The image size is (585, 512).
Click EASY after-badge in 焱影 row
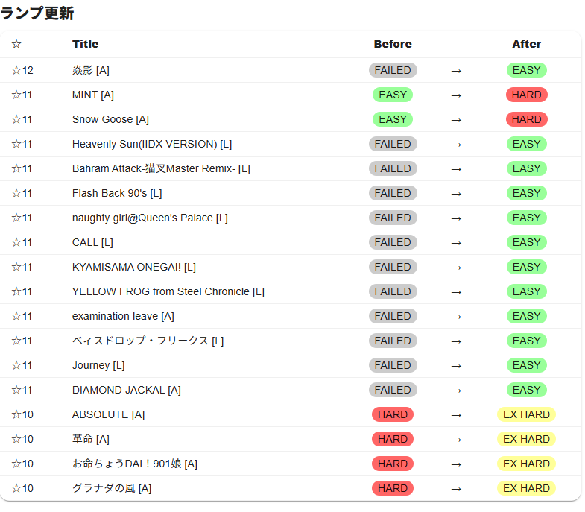click(x=526, y=70)
